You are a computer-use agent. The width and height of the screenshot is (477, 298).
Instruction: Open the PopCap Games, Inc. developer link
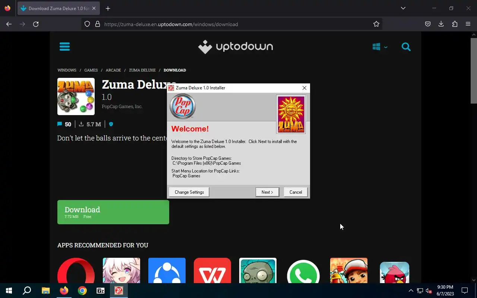click(122, 107)
